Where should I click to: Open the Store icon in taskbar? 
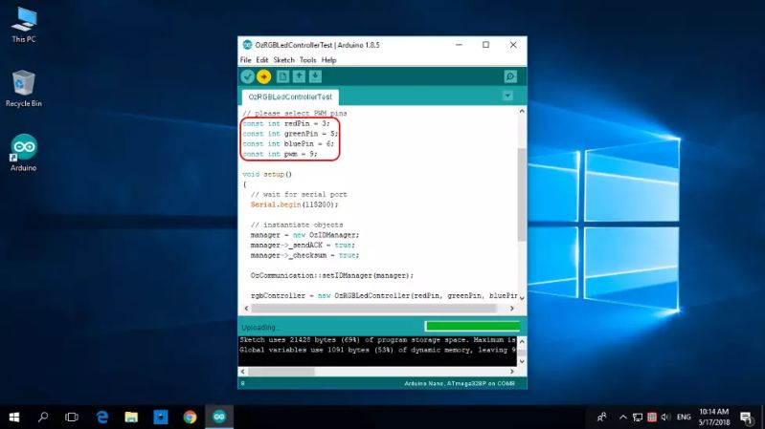tap(161, 417)
